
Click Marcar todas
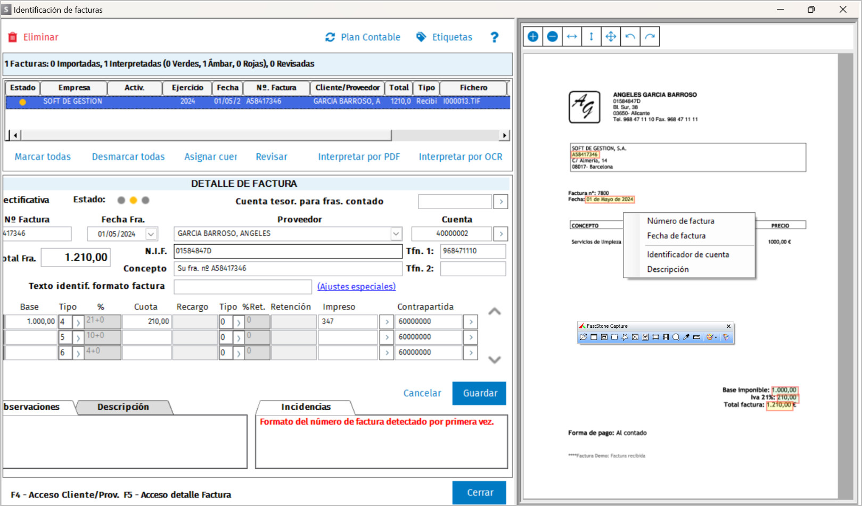point(43,157)
